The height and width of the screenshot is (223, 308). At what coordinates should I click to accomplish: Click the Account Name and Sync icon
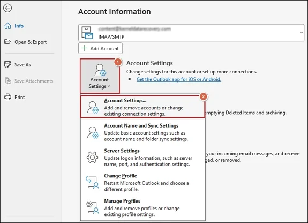click(93, 132)
